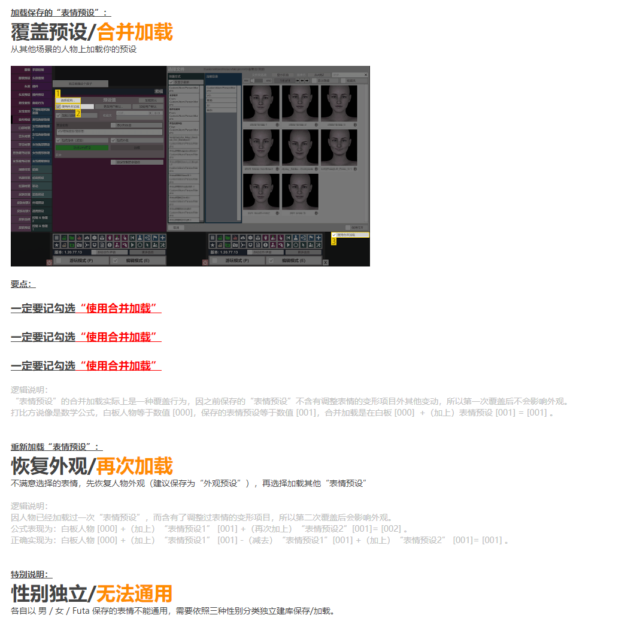Viewport: 640px width, 618px height.
Task: Click the play triangle icon in right toolbar
Action: tap(288, 246)
